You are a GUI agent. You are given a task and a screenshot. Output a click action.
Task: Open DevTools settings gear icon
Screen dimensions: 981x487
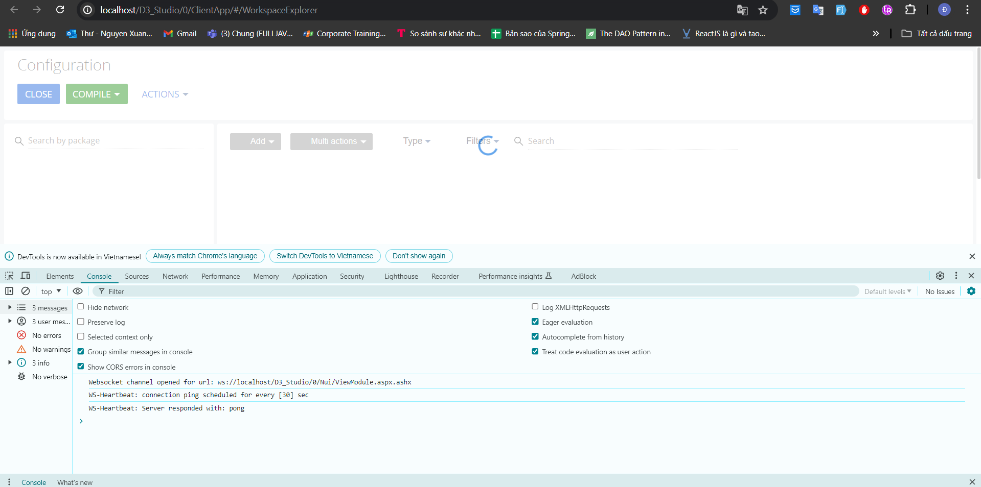(x=940, y=276)
